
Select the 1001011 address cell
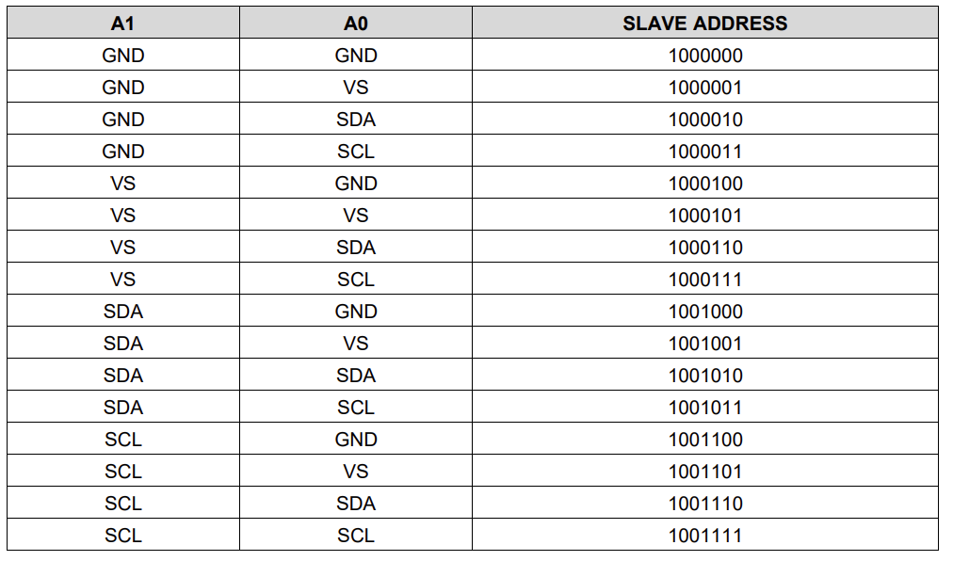pyautogui.click(x=705, y=408)
